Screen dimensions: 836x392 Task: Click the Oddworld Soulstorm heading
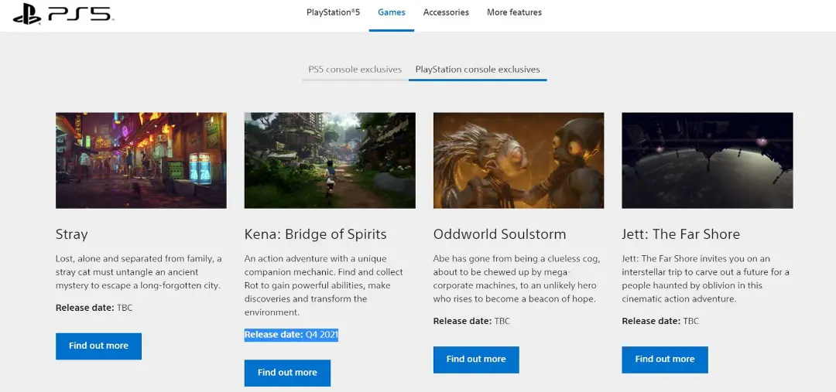pyautogui.click(x=499, y=234)
